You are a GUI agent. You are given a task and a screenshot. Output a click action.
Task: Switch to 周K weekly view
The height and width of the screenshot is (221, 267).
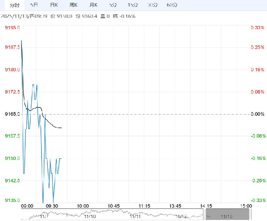[73, 5]
